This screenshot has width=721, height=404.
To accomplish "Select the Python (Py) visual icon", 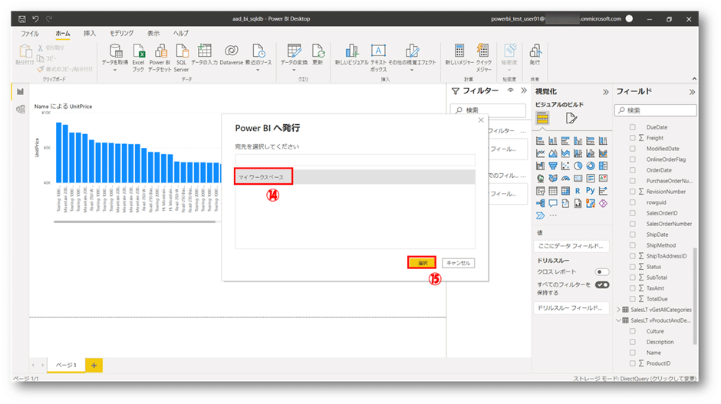I will coord(591,191).
